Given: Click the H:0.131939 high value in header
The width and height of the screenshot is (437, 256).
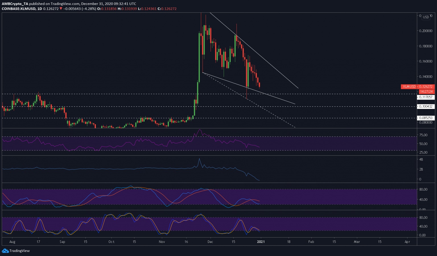Looking at the screenshot, I should [x=127, y=9].
